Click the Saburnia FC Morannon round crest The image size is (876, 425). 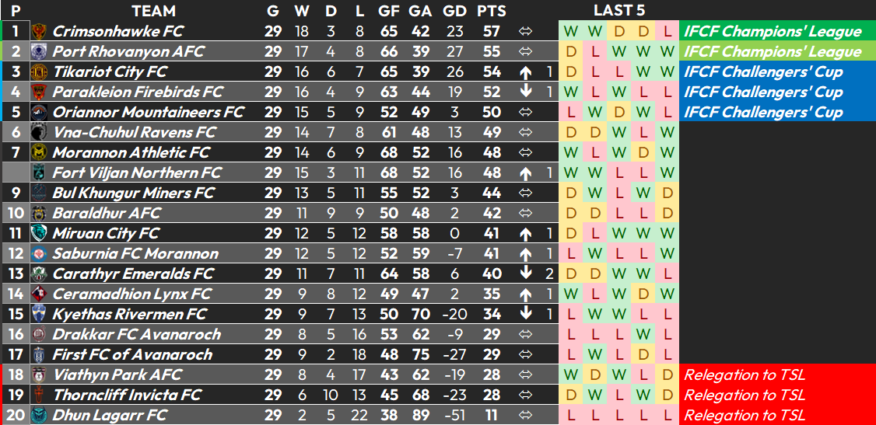pyautogui.click(x=39, y=254)
